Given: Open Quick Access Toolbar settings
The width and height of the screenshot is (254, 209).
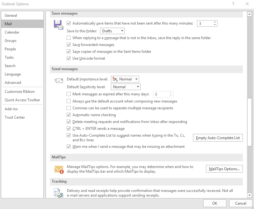Looking at the screenshot, I should point(22,100).
